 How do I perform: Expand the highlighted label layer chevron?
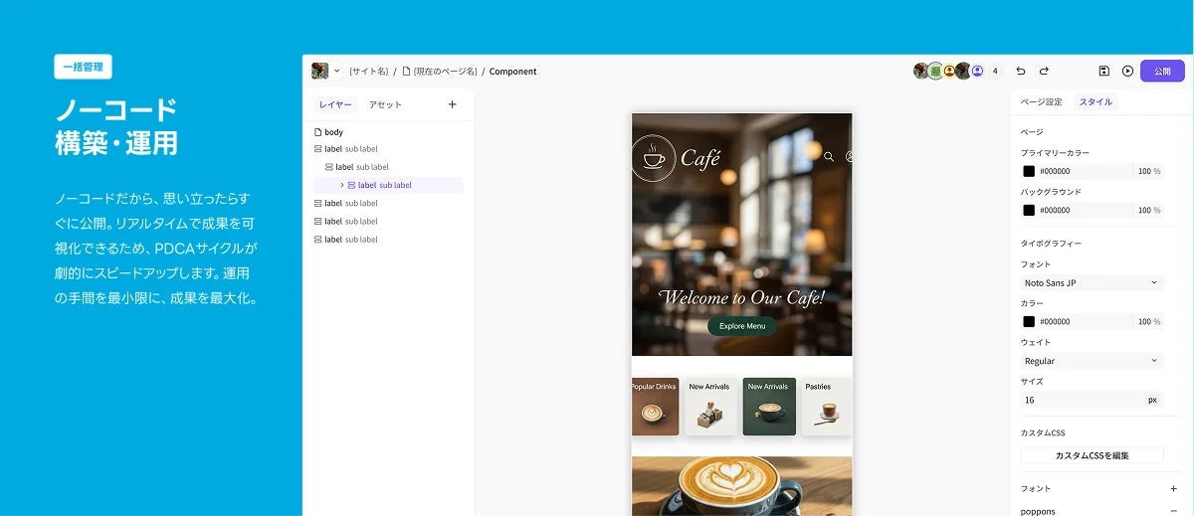341,185
